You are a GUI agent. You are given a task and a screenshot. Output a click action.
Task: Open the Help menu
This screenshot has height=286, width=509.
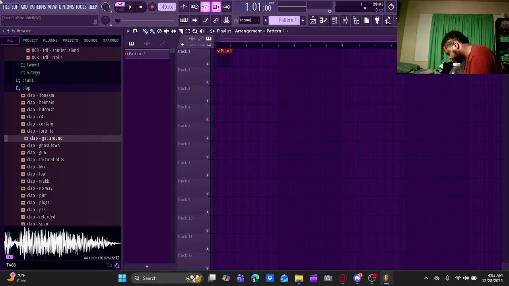tap(93, 7)
